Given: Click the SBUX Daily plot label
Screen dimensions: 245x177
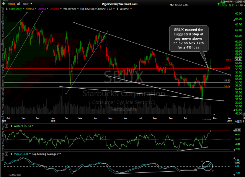Looking at the screenshot, I should (15, 9).
